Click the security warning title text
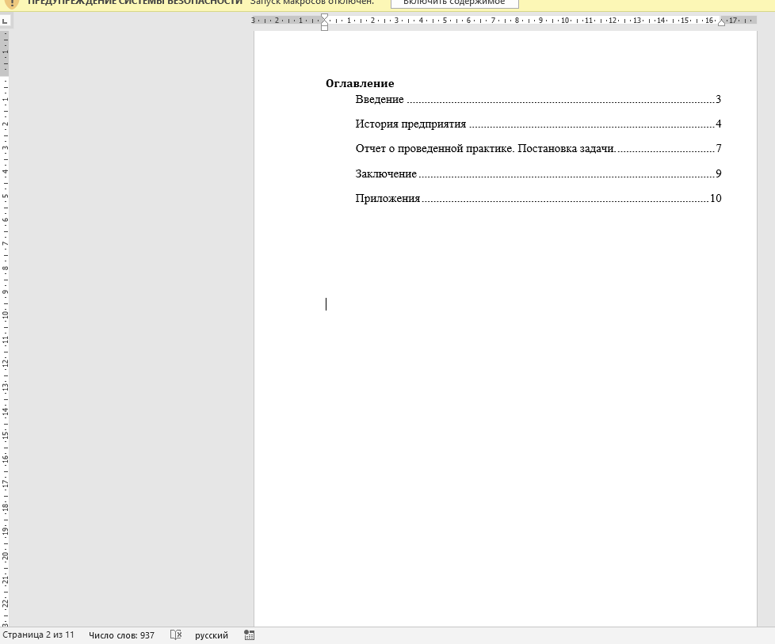 coord(135,2)
